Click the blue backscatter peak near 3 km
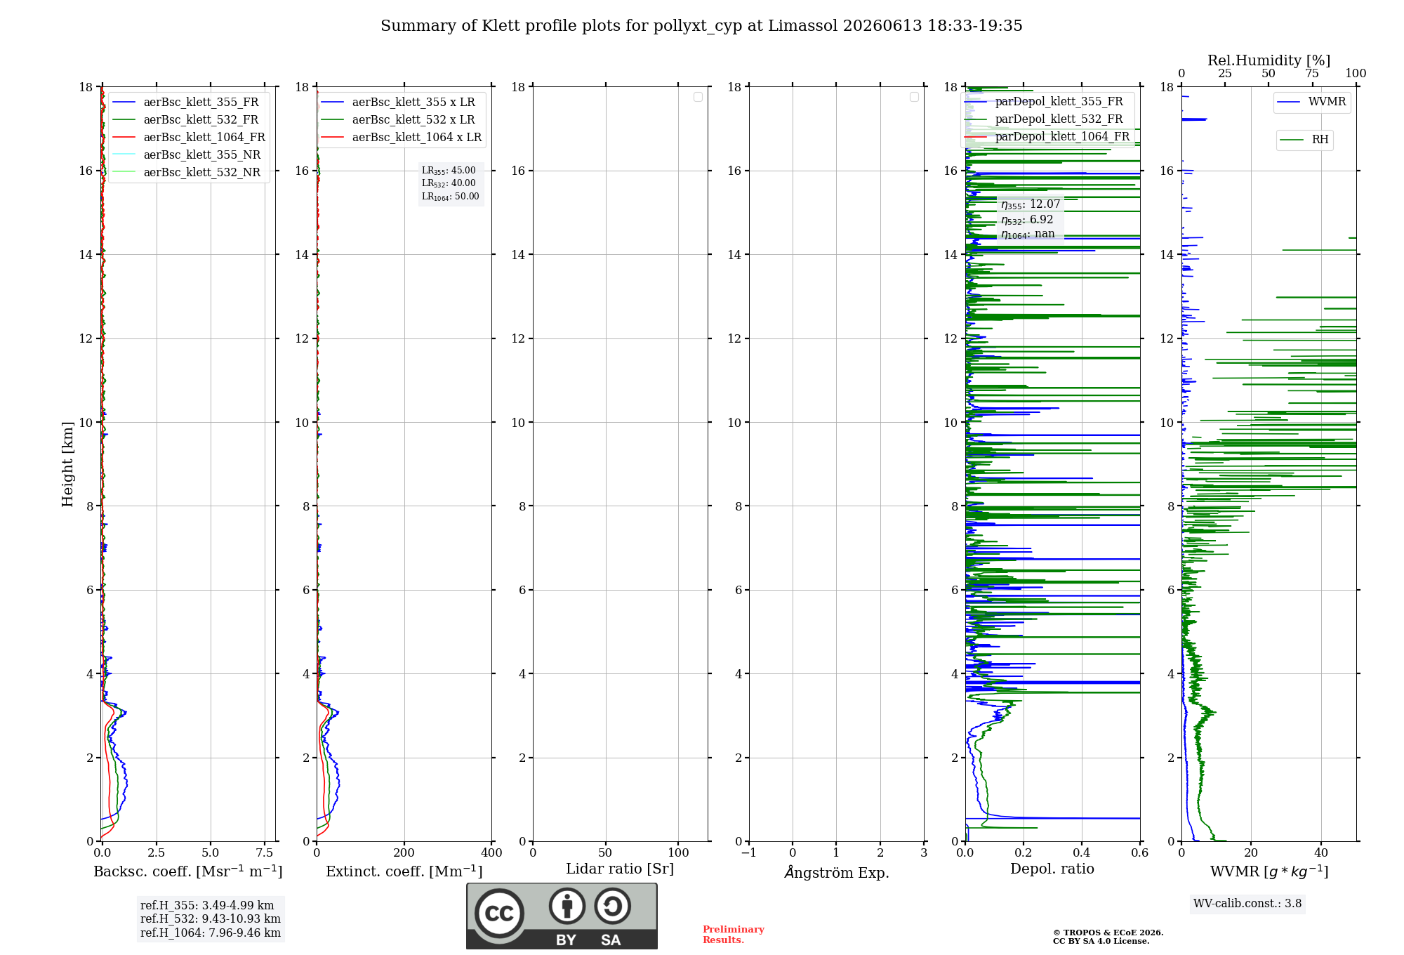 tap(124, 713)
